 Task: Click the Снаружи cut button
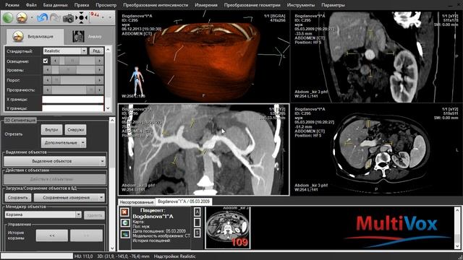pos(75,130)
